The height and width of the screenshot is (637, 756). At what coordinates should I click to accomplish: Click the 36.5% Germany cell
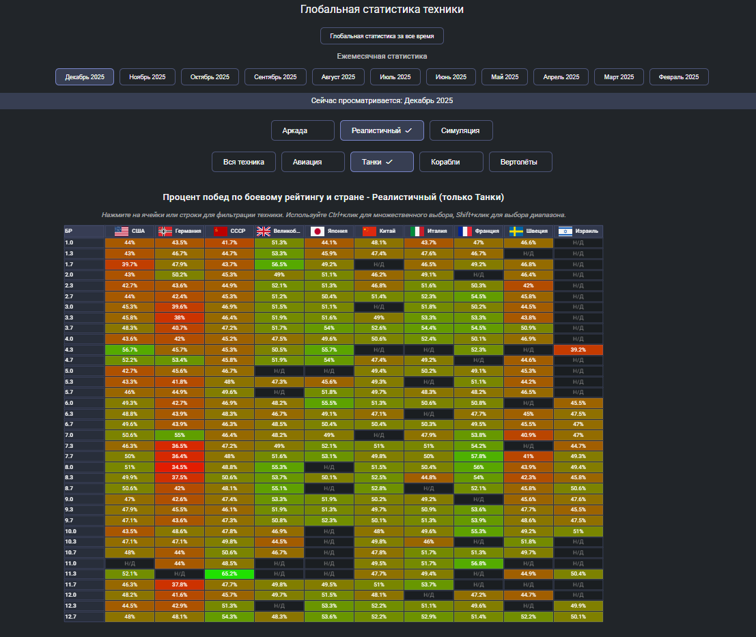[x=180, y=446]
